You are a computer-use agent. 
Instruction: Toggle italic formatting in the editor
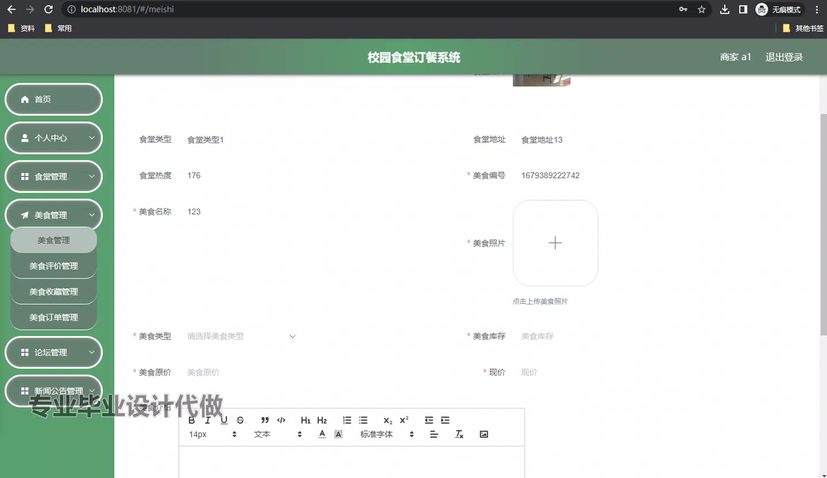click(x=208, y=420)
